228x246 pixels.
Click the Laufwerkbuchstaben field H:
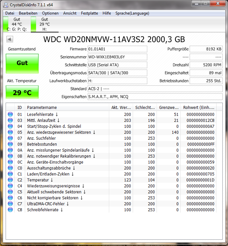coord(117,81)
